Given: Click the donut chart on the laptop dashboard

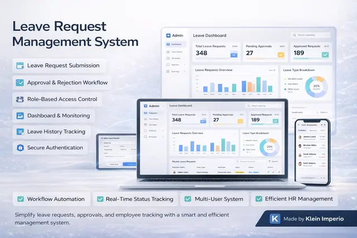Looking at the screenshot, I should 269,147.
